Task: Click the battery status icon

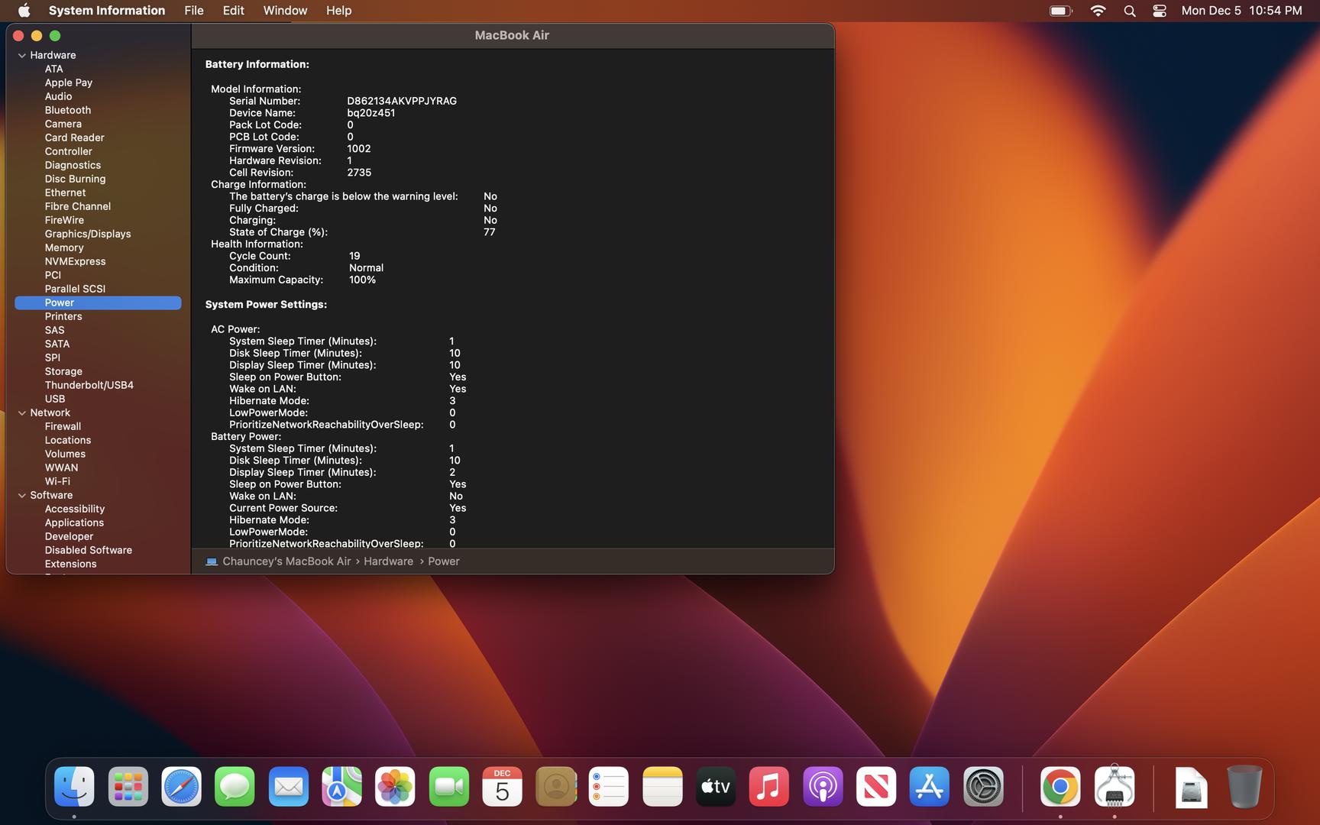Action: click(x=1061, y=11)
